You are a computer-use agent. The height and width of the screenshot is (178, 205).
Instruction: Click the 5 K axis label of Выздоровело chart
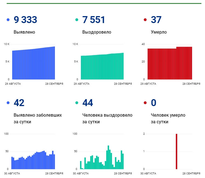pyautogui.click(x=76, y=62)
